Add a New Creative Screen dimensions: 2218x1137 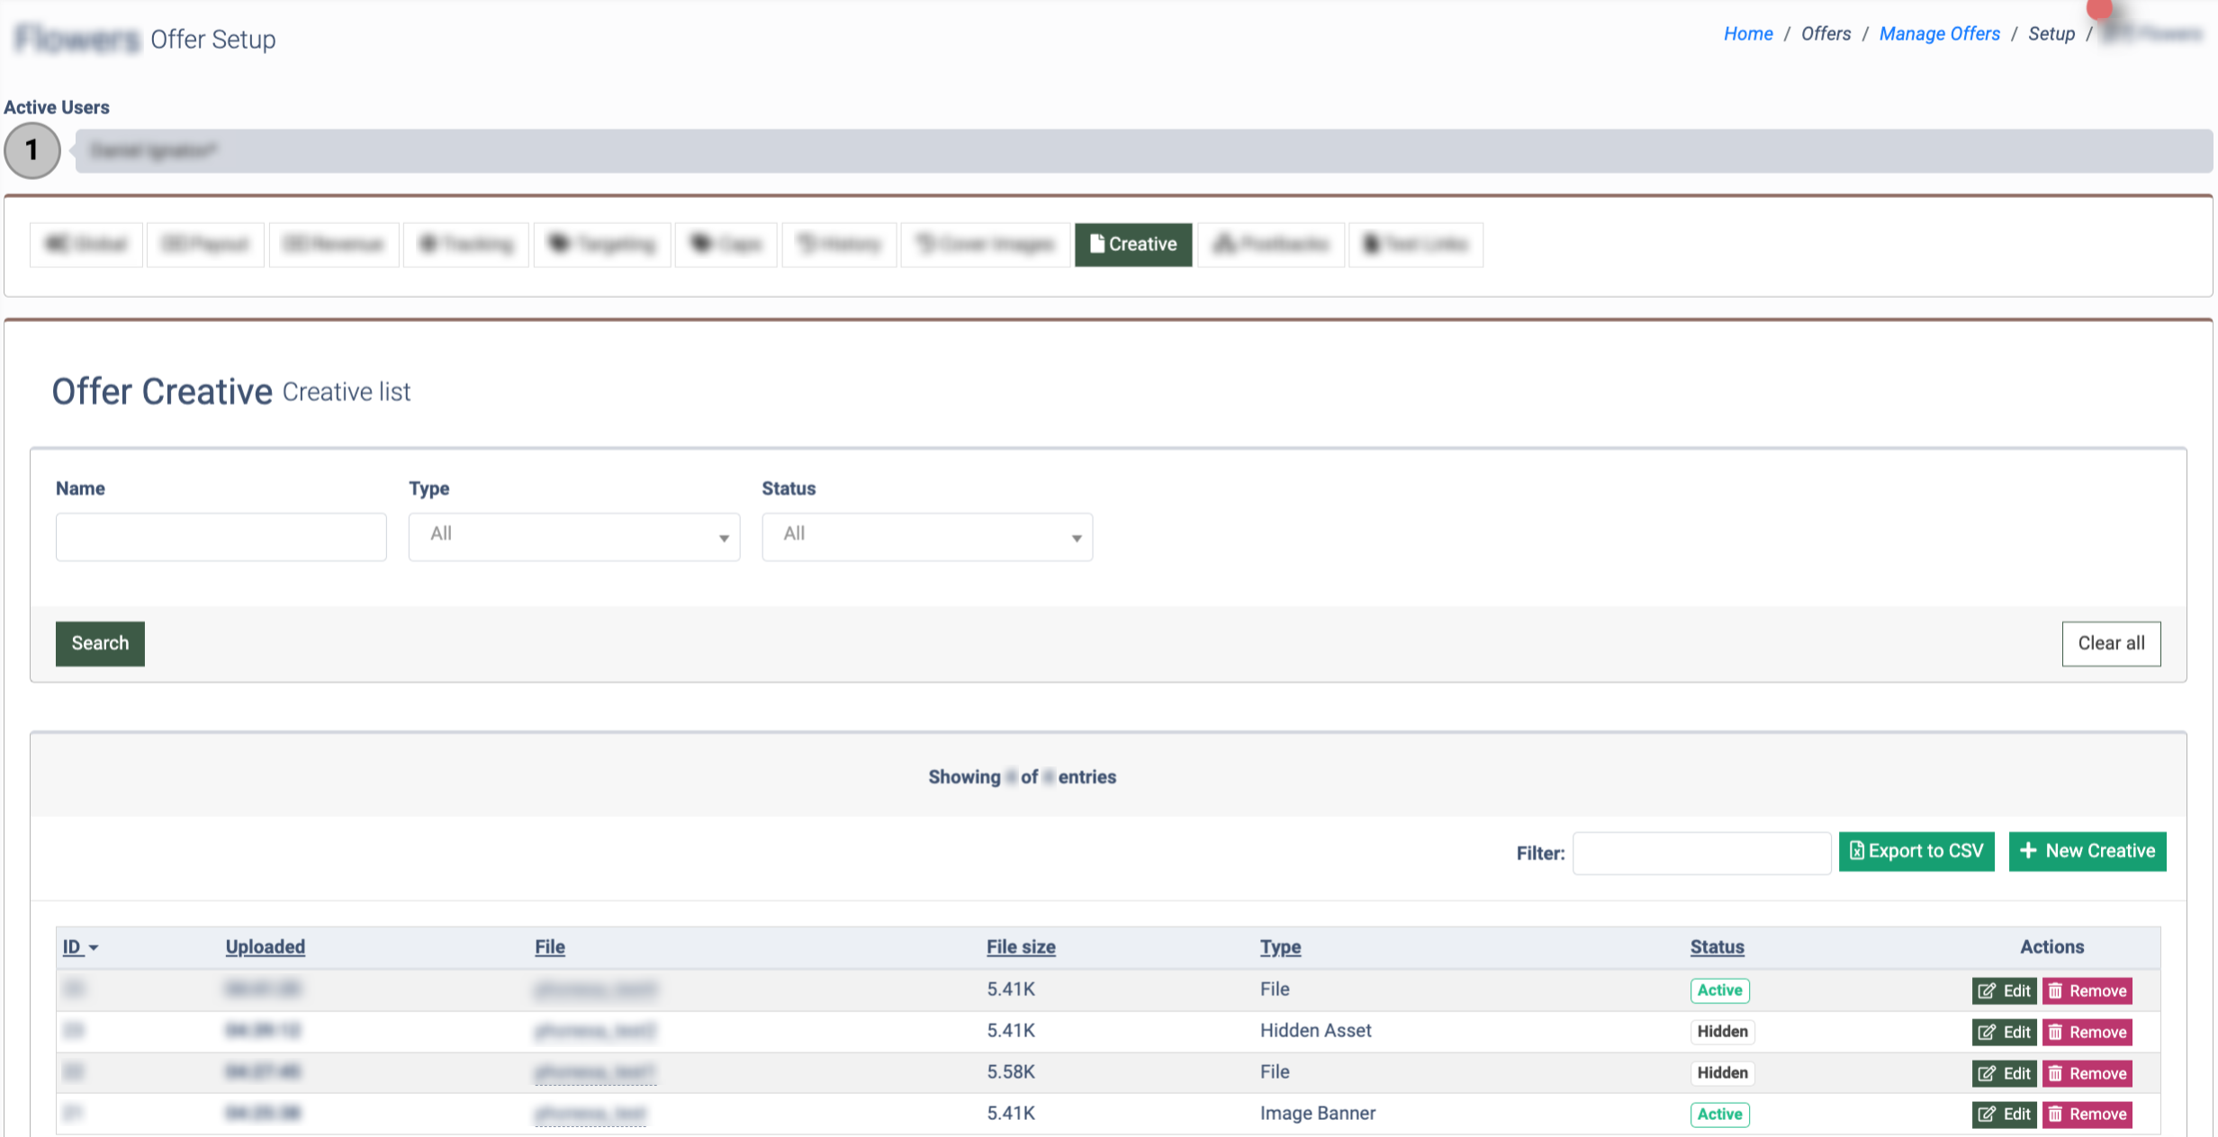pyautogui.click(x=2087, y=851)
